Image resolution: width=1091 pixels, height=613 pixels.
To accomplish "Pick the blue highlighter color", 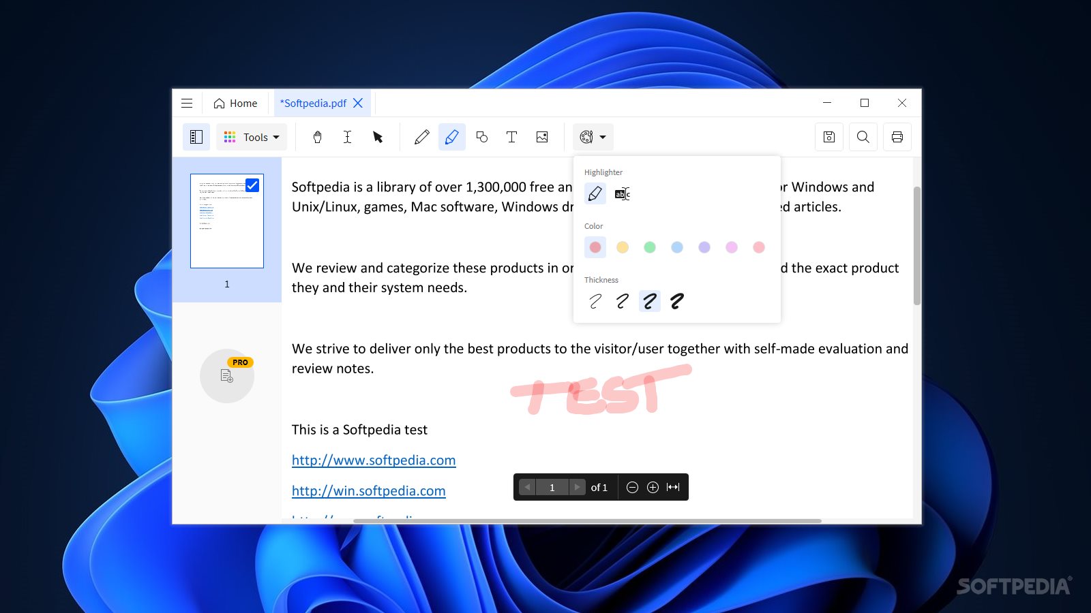I will click(677, 247).
